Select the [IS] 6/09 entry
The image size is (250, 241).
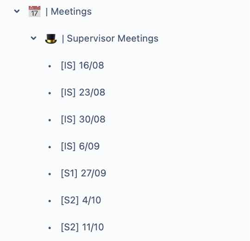pos(81,146)
